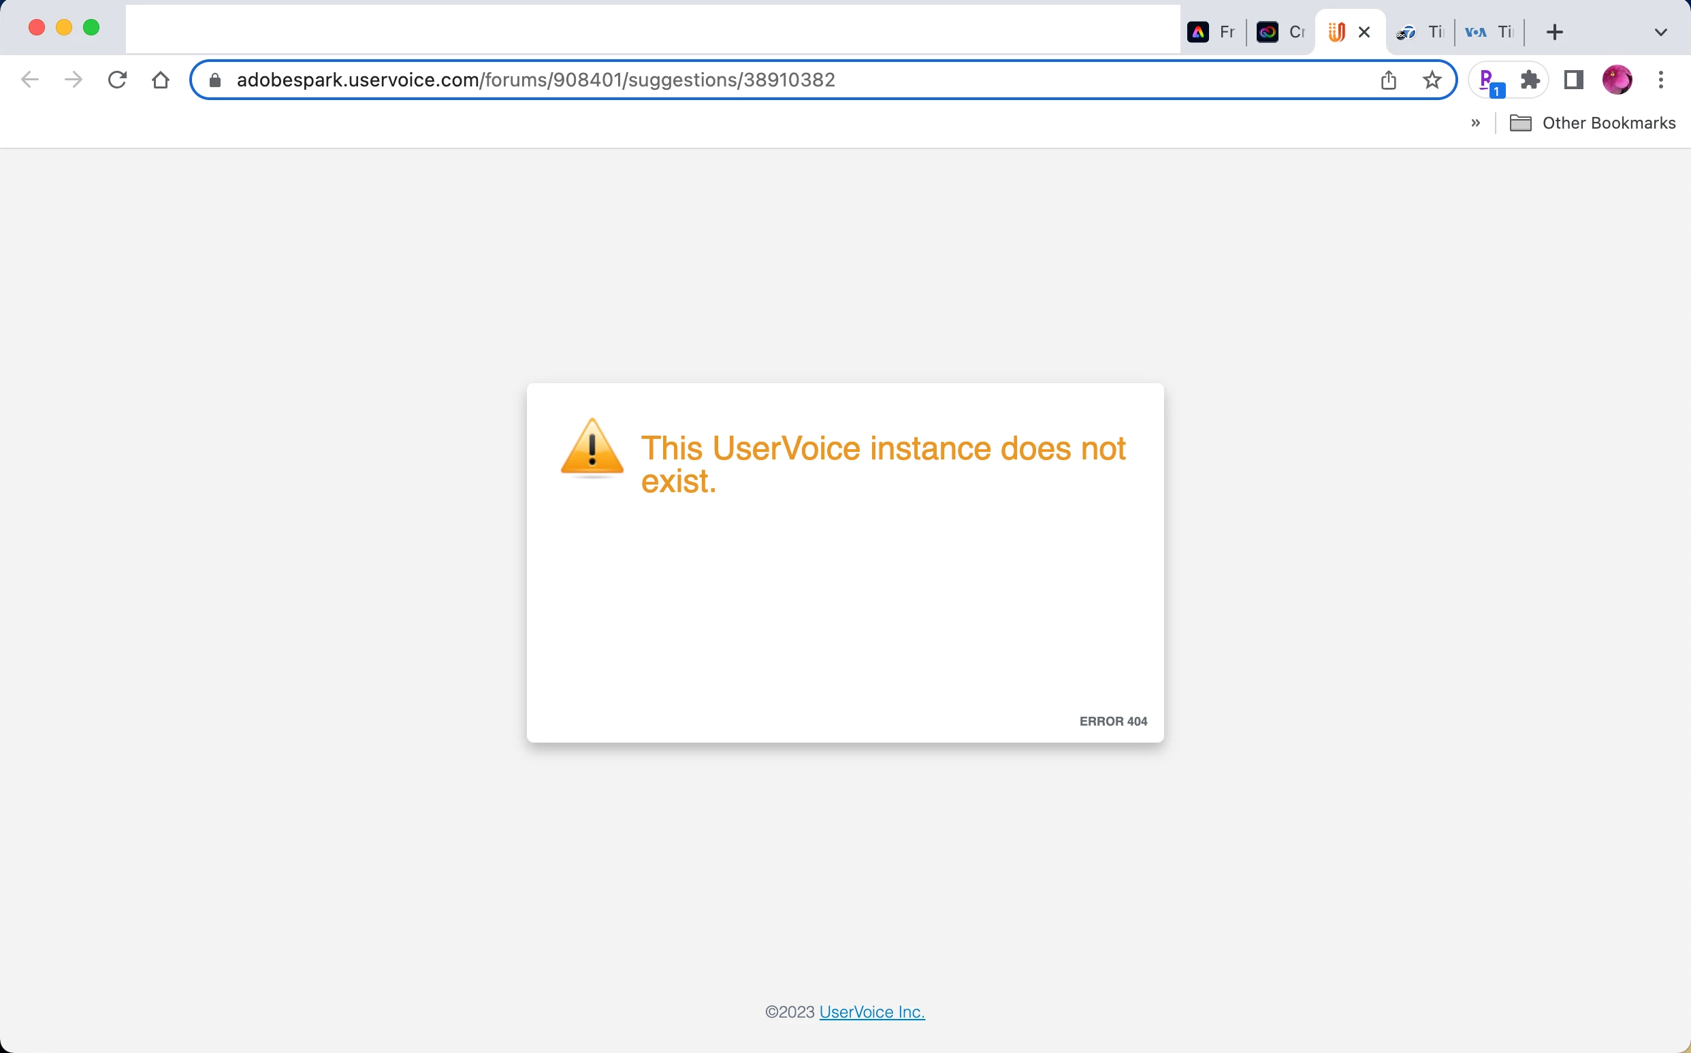1691x1053 pixels.
Task: Switch to the Creative Cloud 'Cr' tab
Action: 1281,32
